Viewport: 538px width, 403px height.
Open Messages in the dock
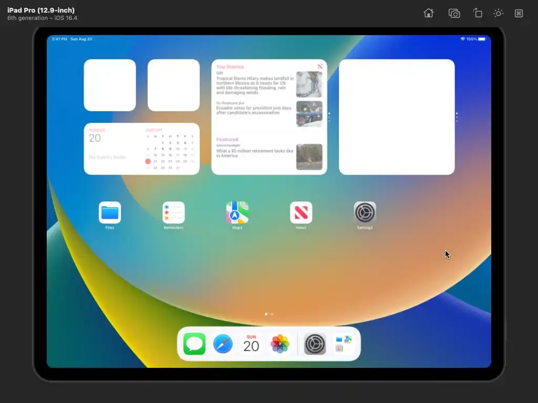pyautogui.click(x=194, y=344)
